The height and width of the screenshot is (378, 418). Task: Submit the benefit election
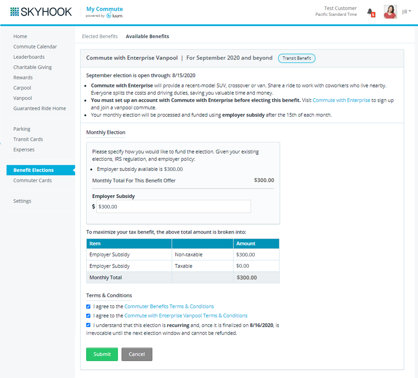102,354
